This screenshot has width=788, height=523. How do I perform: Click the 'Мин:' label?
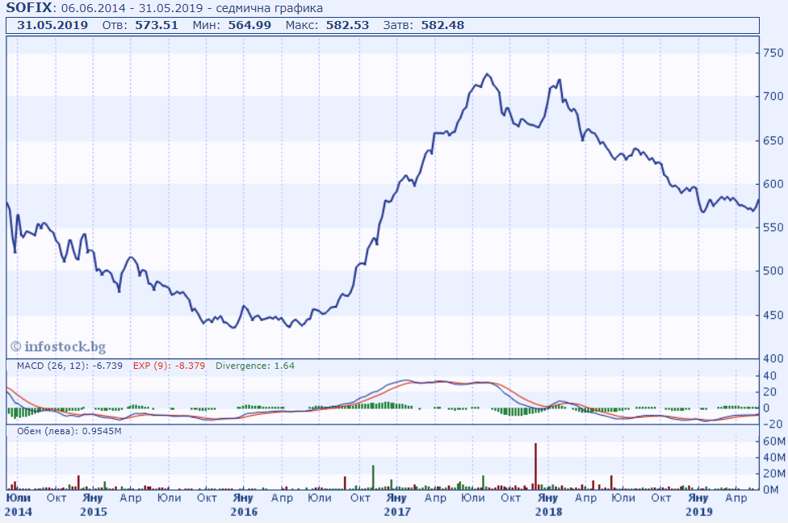[x=206, y=25]
